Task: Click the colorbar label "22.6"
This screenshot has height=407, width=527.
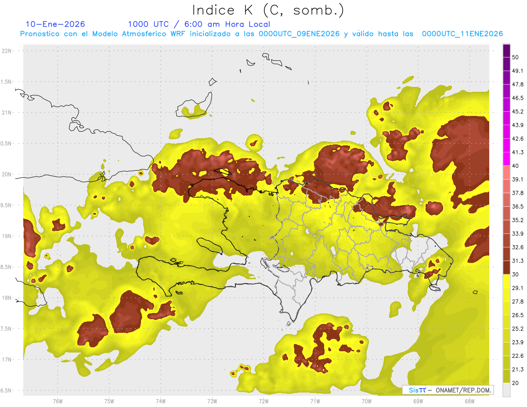Action: (517, 356)
